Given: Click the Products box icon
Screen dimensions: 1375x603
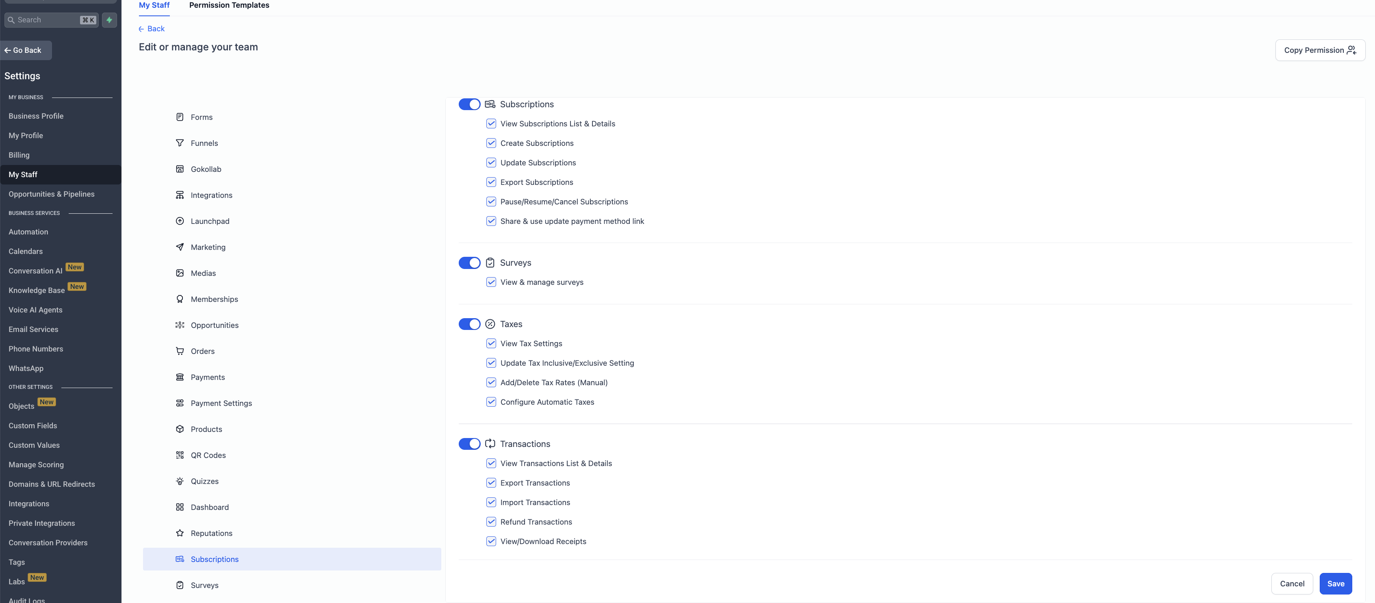Looking at the screenshot, I should (180, 429).
